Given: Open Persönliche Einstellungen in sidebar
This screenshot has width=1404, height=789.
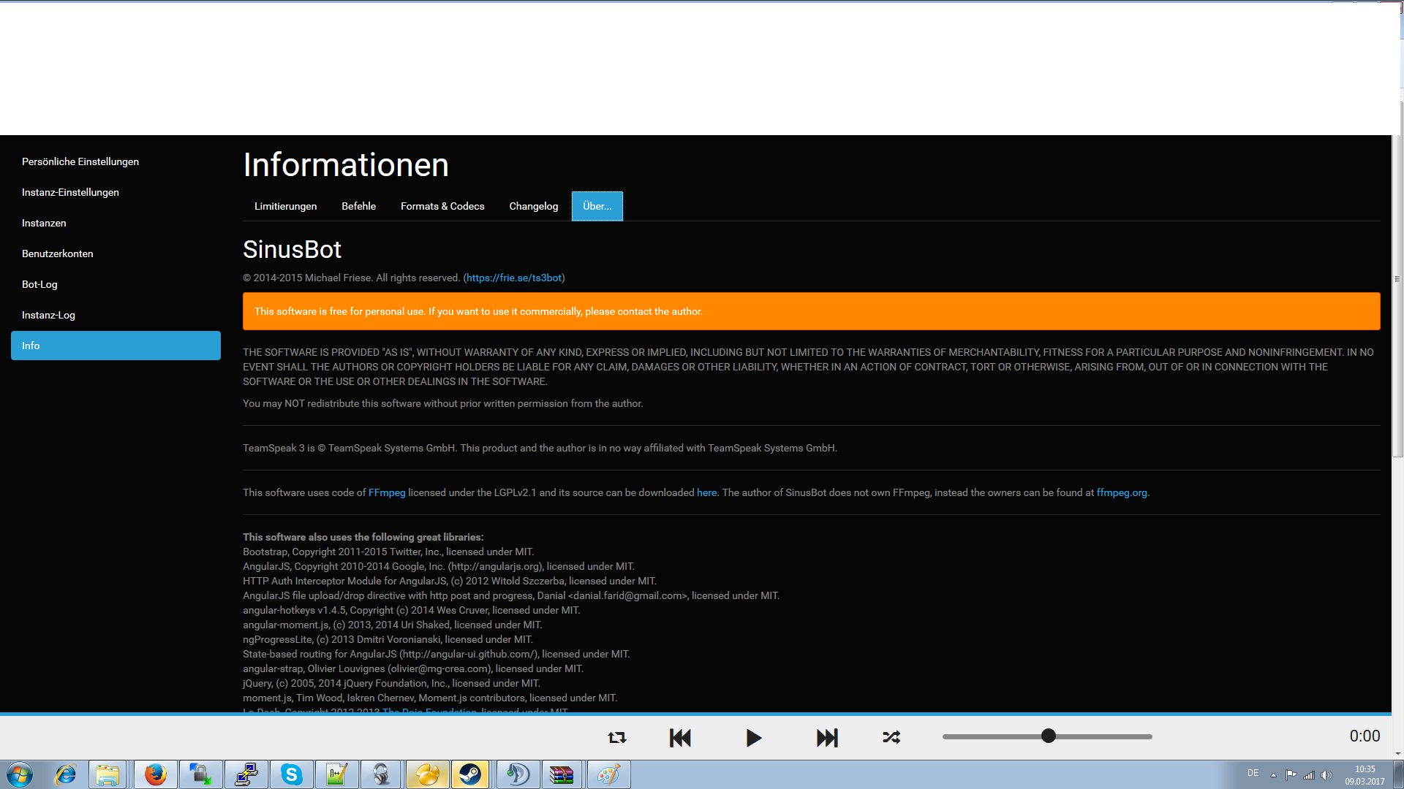Looking at the screenshot, I should (116, 161).
